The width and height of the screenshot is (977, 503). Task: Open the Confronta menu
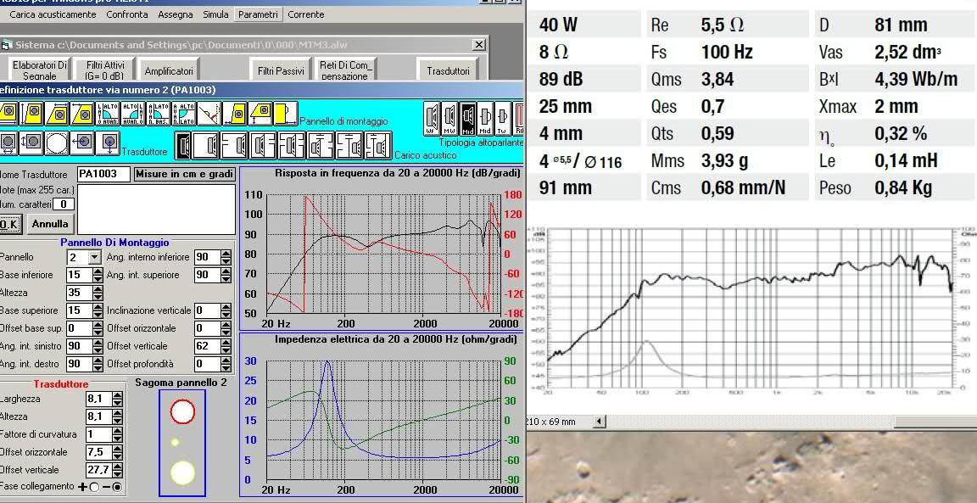(127, 14)
